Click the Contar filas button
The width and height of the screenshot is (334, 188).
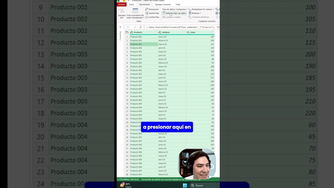[x=152, y=17]
